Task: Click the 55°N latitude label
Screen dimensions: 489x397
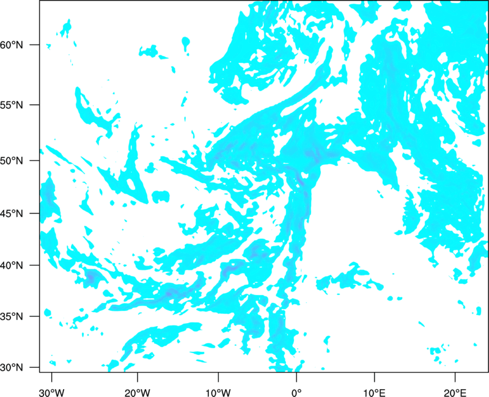Action: coord(12,104)
